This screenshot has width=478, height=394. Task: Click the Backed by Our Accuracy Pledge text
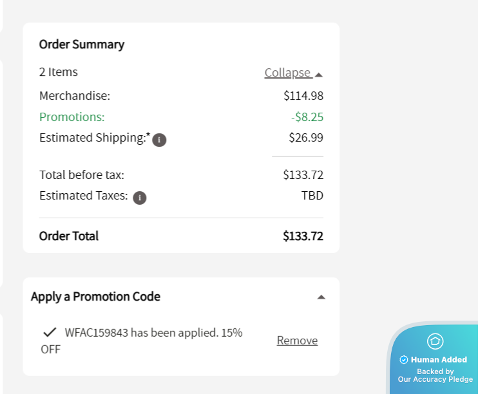pos(435,375)
